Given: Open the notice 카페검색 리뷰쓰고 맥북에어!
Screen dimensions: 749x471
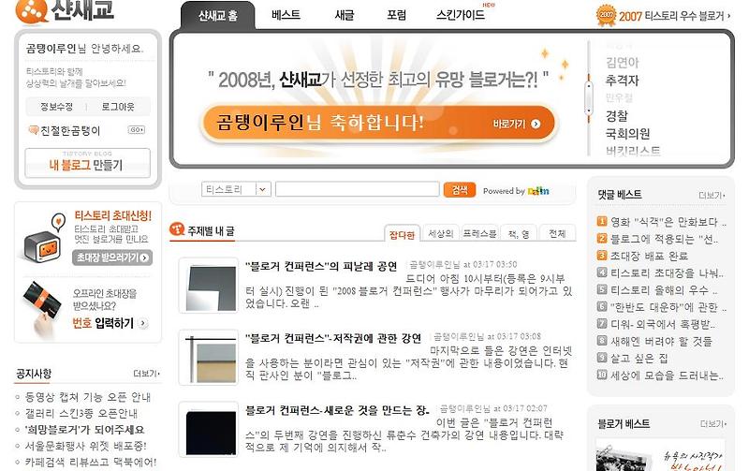Looking at the screenshot, I should click(x=91, y=462).
